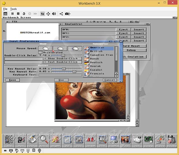This screenshot has height=155, width=179.
Task: Click the share icon in toolbar
Action: [61, 14]
